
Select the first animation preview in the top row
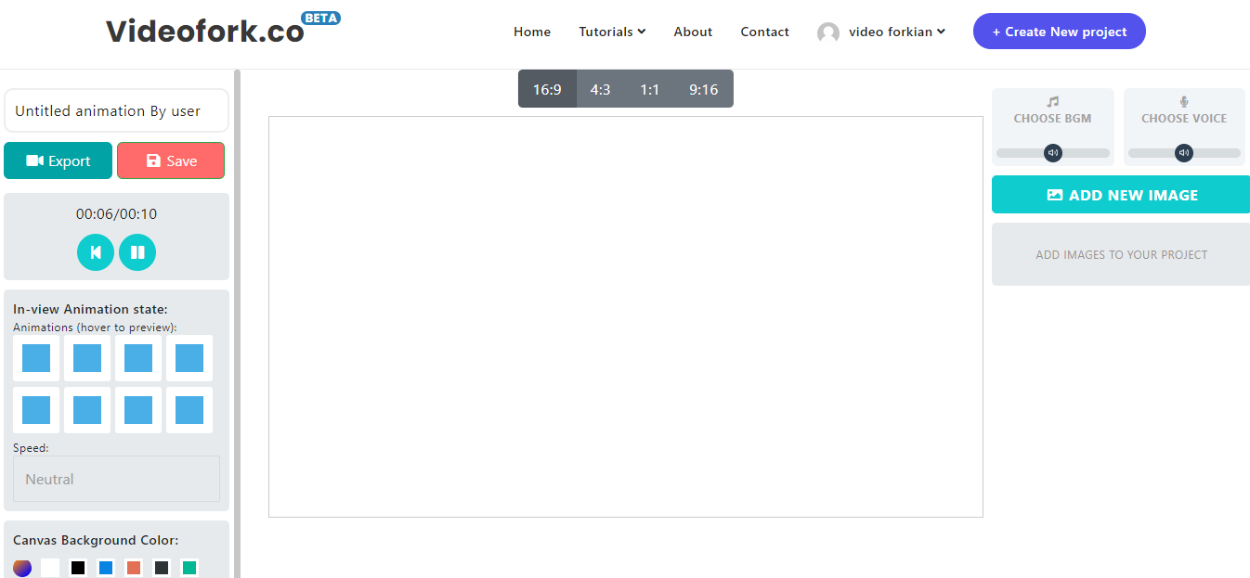36,358
